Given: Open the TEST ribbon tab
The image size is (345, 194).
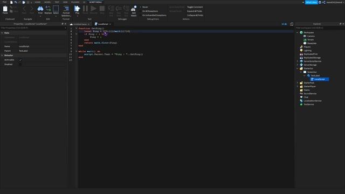Looking at the screenshot, I should (x=57, y=2).
